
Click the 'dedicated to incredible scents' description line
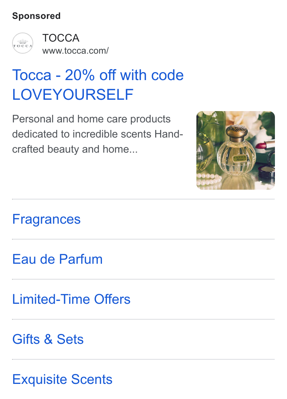82,134
